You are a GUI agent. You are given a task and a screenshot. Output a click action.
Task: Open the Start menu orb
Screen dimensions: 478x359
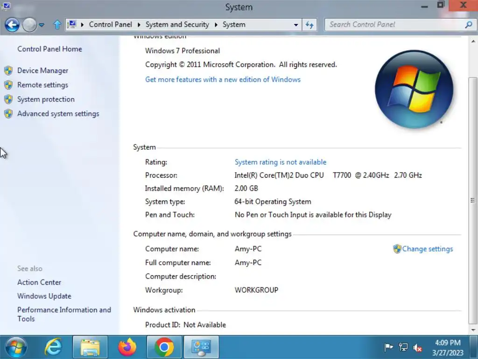click(x=16, y=347)
